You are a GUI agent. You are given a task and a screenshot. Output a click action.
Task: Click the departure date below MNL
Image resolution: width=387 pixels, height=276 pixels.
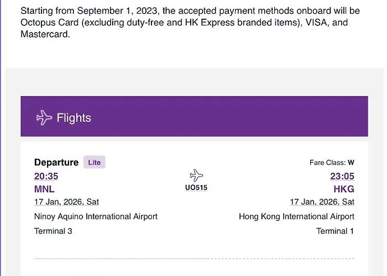coord(66,202)
